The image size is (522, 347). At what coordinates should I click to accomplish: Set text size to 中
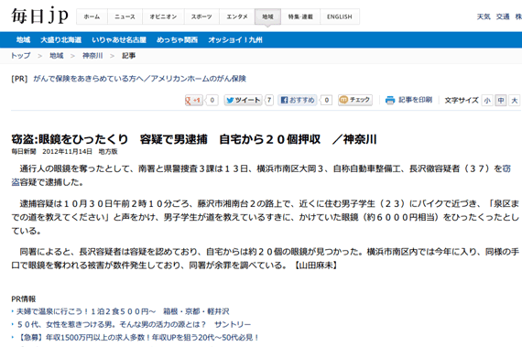click(x=501, y=101)
